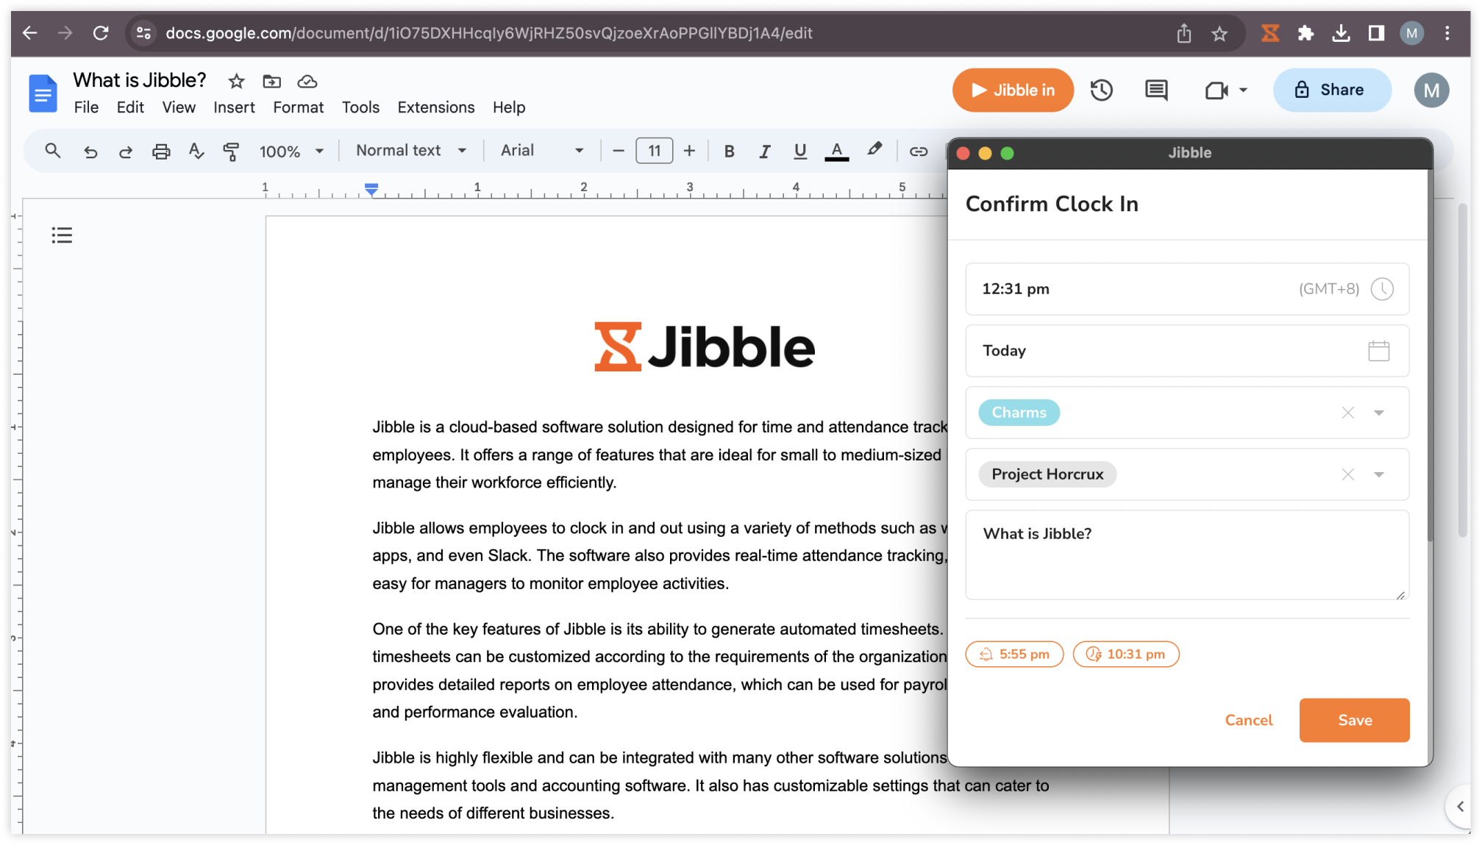
Task: Open the Insert menu
Action: 234,107
